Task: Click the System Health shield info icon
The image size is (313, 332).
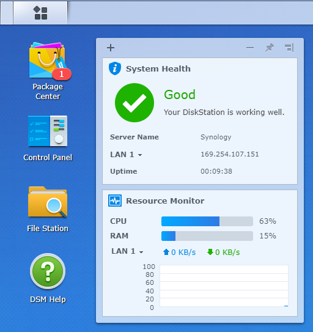Action: 115,68
